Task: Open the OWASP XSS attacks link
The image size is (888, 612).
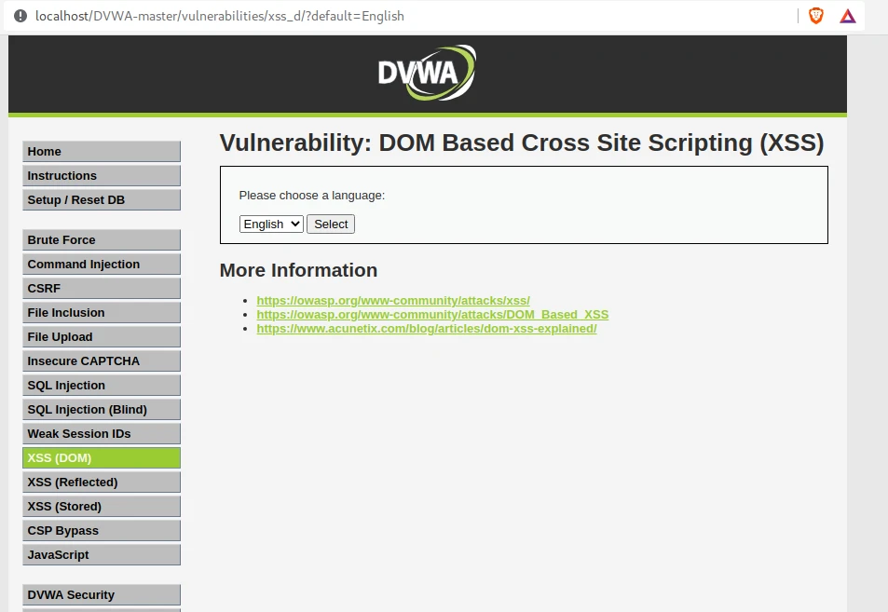Action: 393,301
